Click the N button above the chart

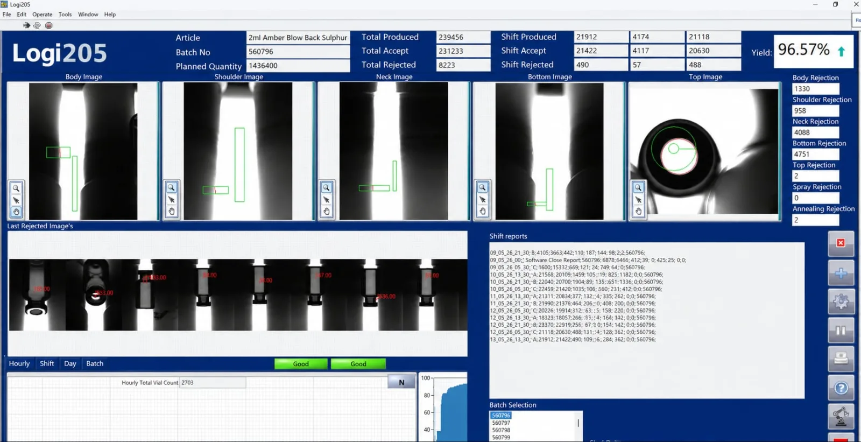[x=401, y=382]
